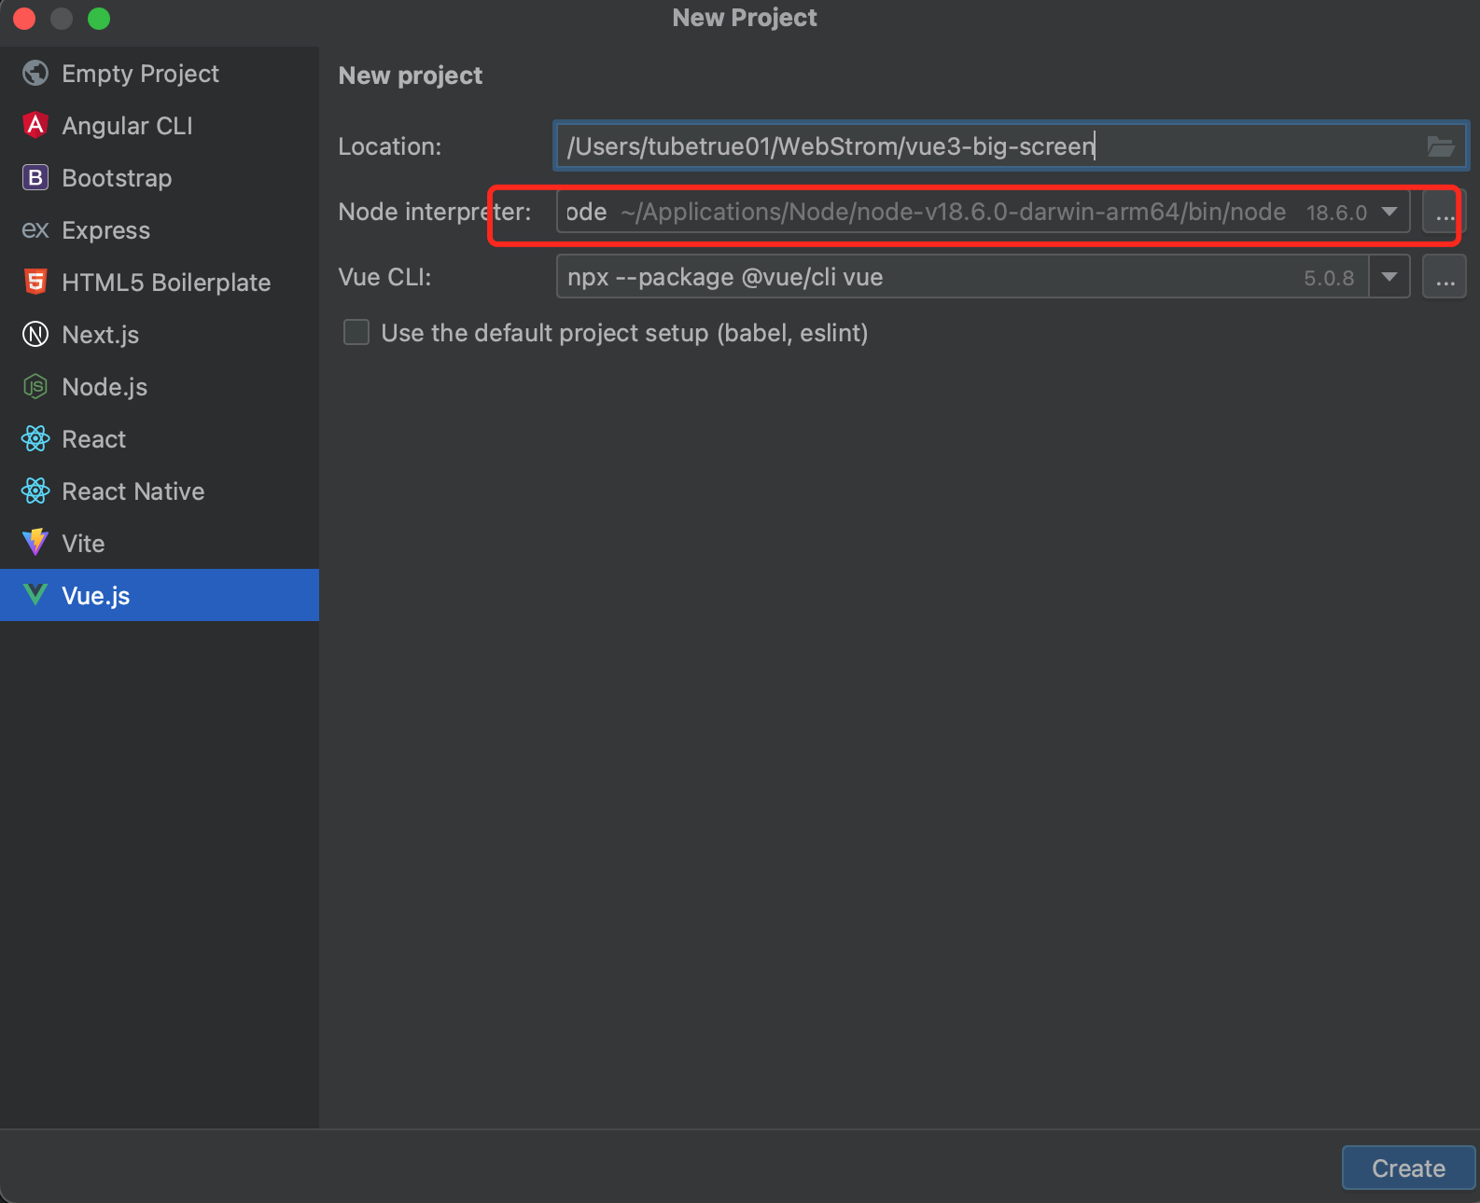Screen dimensions: 1480x1203
Task: Click the Next.js N icon
Action: [x=35, y=334]
